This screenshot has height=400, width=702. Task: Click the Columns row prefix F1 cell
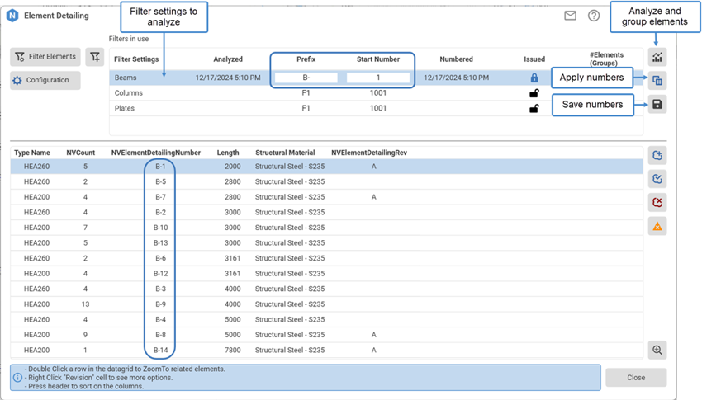[x=306, y=93]
